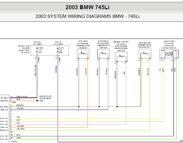Select the fresh air flap actuator motor symbol
Viewport: 183px width, 143px height.
tap(169, 54)
